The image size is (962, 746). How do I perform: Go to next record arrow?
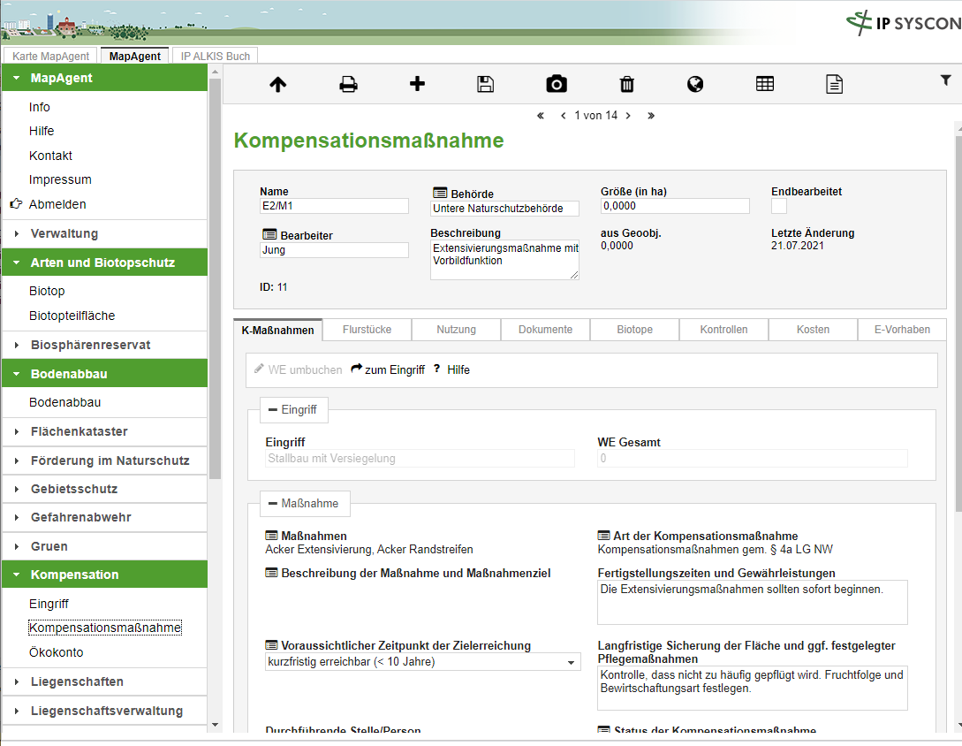click(x=628, y=116)
